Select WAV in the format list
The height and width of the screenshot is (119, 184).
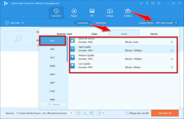point(52,74)
